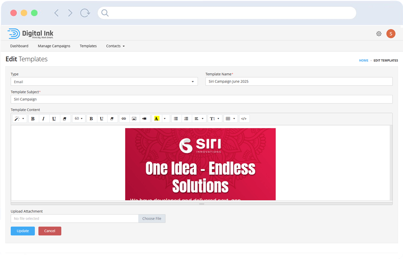Expand the Contacts menu
Screen dimensions: 403x259
tap(115, 46)
